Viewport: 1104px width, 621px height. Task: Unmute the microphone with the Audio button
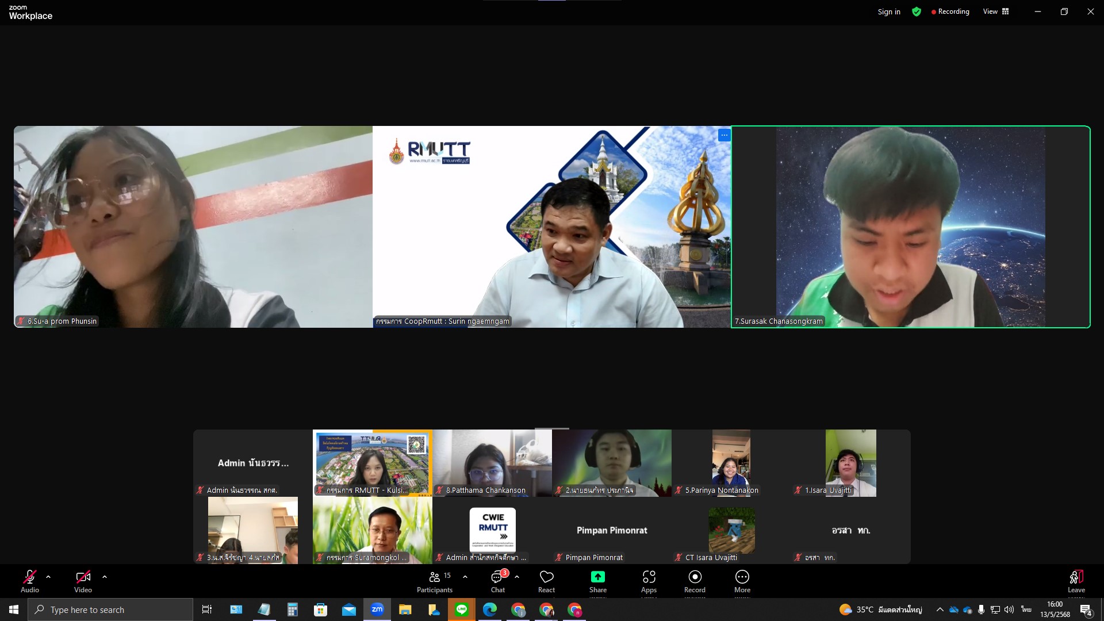click(x=30, y=581)
